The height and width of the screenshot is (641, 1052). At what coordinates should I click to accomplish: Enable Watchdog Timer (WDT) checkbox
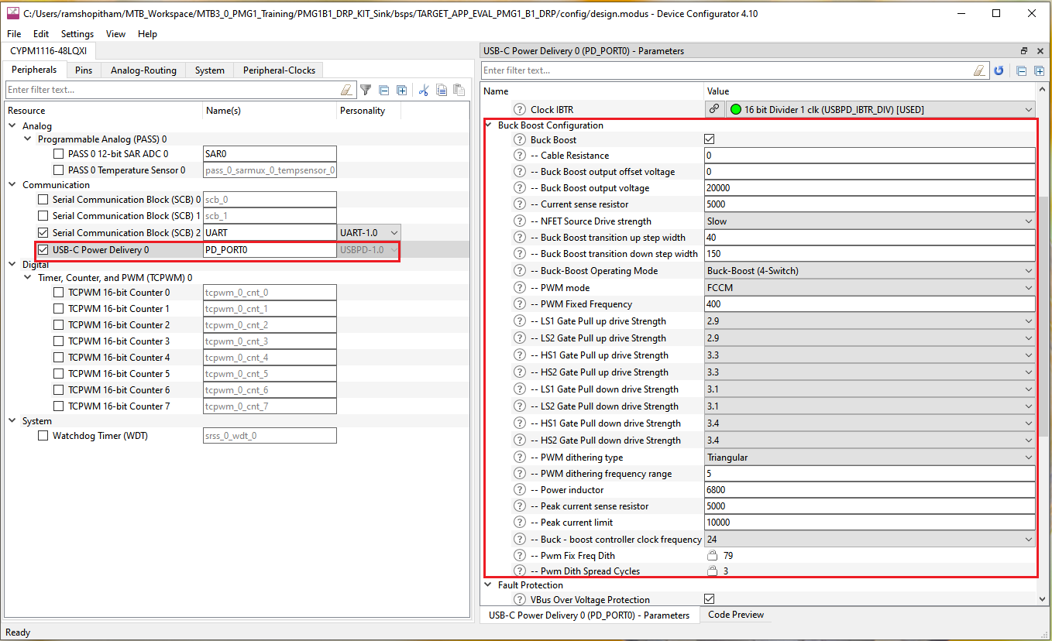click(43, 436)
